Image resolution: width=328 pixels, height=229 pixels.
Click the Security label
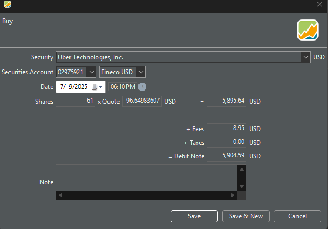(x=42, y=57)
